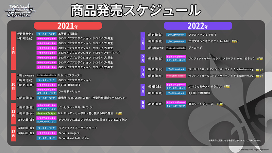Click NEW! badge beside ご注文はうさぎですか？
272x153 pixels.
click(x=235, y=41)
